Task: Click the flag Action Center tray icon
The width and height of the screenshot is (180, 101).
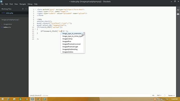Action: coord(158,99)
